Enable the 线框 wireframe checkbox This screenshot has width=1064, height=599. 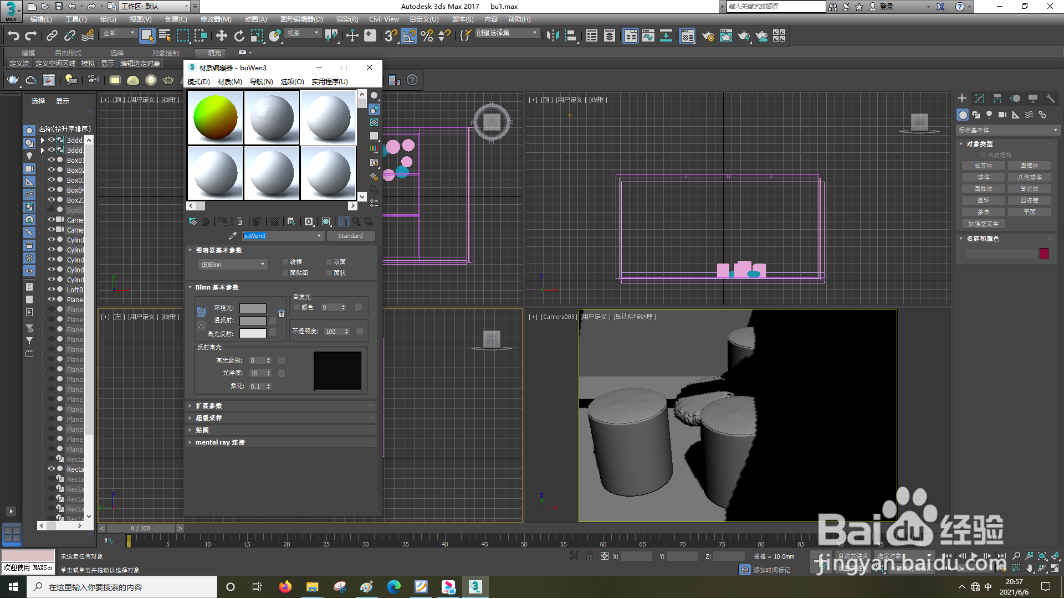pyautogui.click(x=286, y=262)
